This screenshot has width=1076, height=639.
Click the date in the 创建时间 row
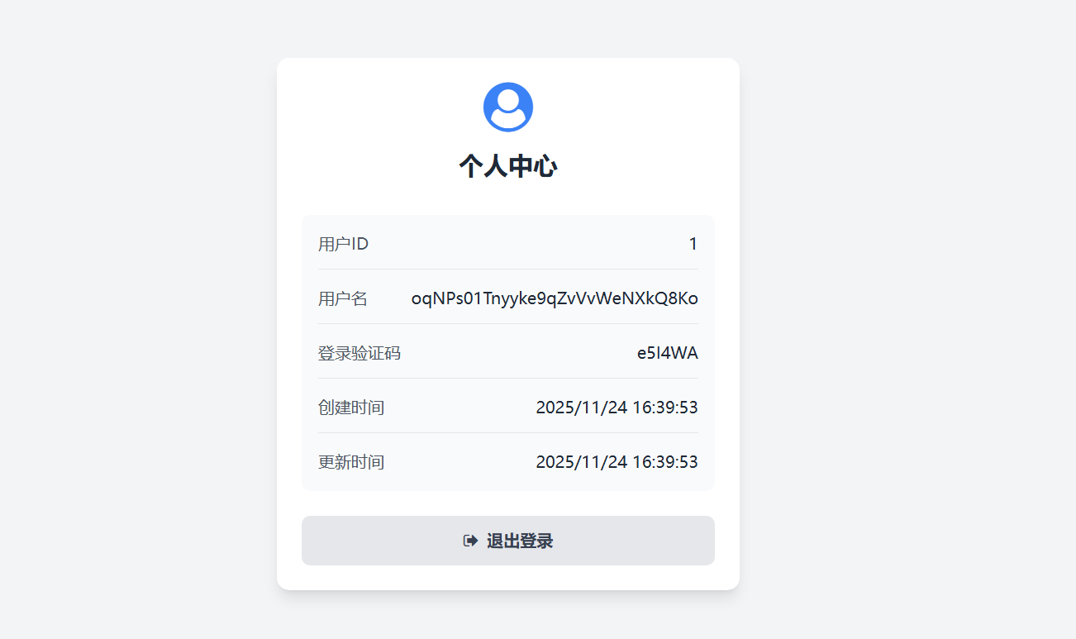(582, 408)
